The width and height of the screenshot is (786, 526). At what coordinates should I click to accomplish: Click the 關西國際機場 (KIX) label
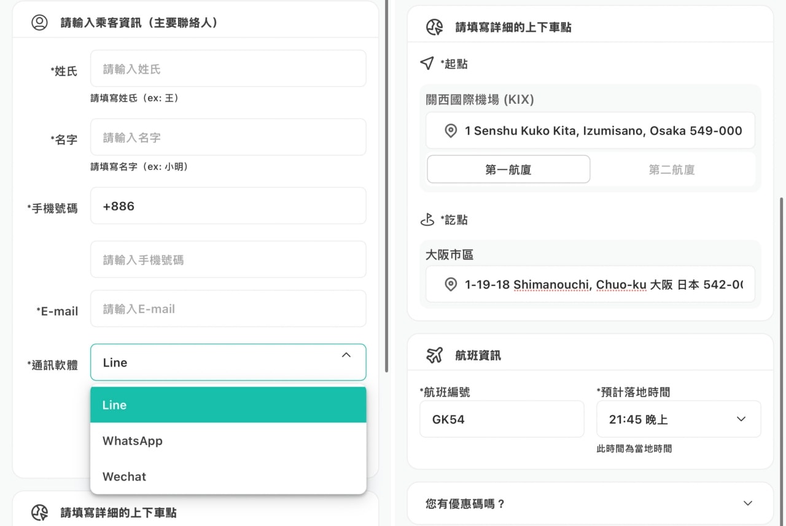click(x=480, y=99)
